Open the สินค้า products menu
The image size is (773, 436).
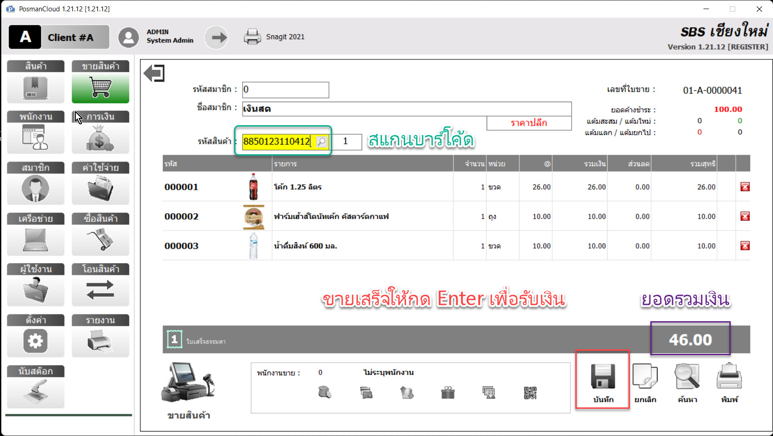point(35,83)
